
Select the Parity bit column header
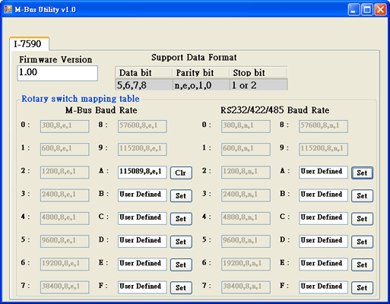[x=201, y=73]
